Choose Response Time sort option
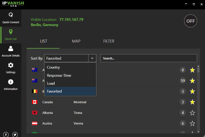The height and width of the screenshot is (137, 205). (x=70, y=76)
